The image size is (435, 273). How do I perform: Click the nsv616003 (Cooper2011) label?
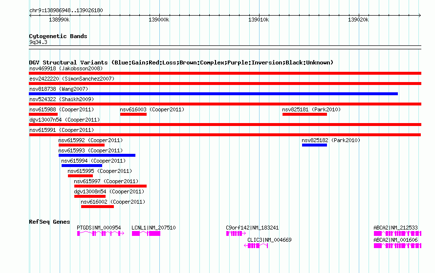click(152, 109)
